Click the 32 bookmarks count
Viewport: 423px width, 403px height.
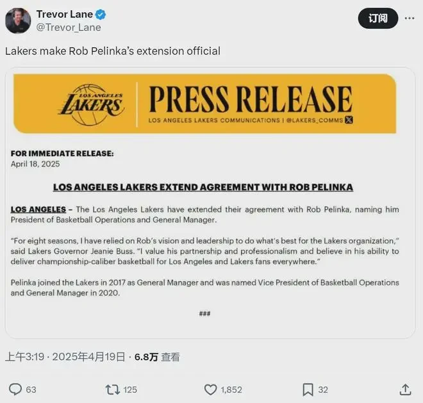pyautogui.click(x=323, y=390)
